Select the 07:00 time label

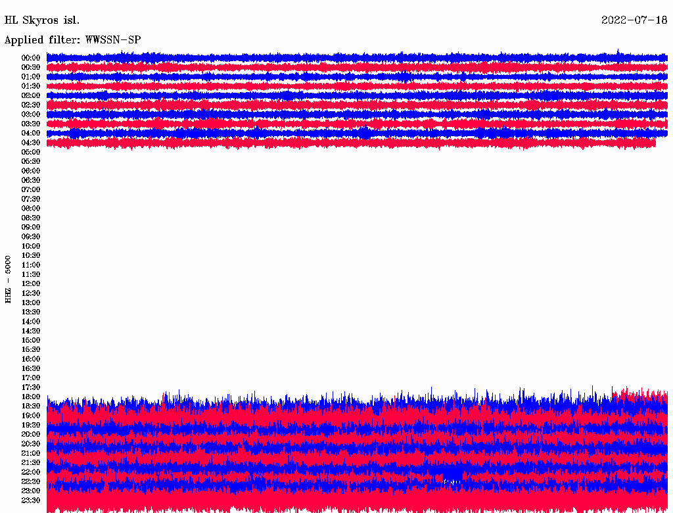31,189
